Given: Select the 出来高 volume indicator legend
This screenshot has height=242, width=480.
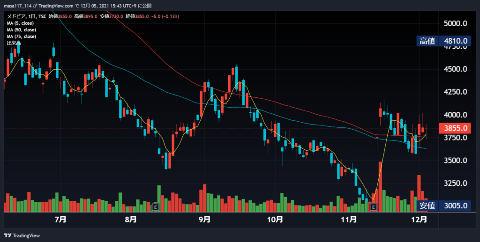Looking at the screenshot, I should (x=14, y=44).
